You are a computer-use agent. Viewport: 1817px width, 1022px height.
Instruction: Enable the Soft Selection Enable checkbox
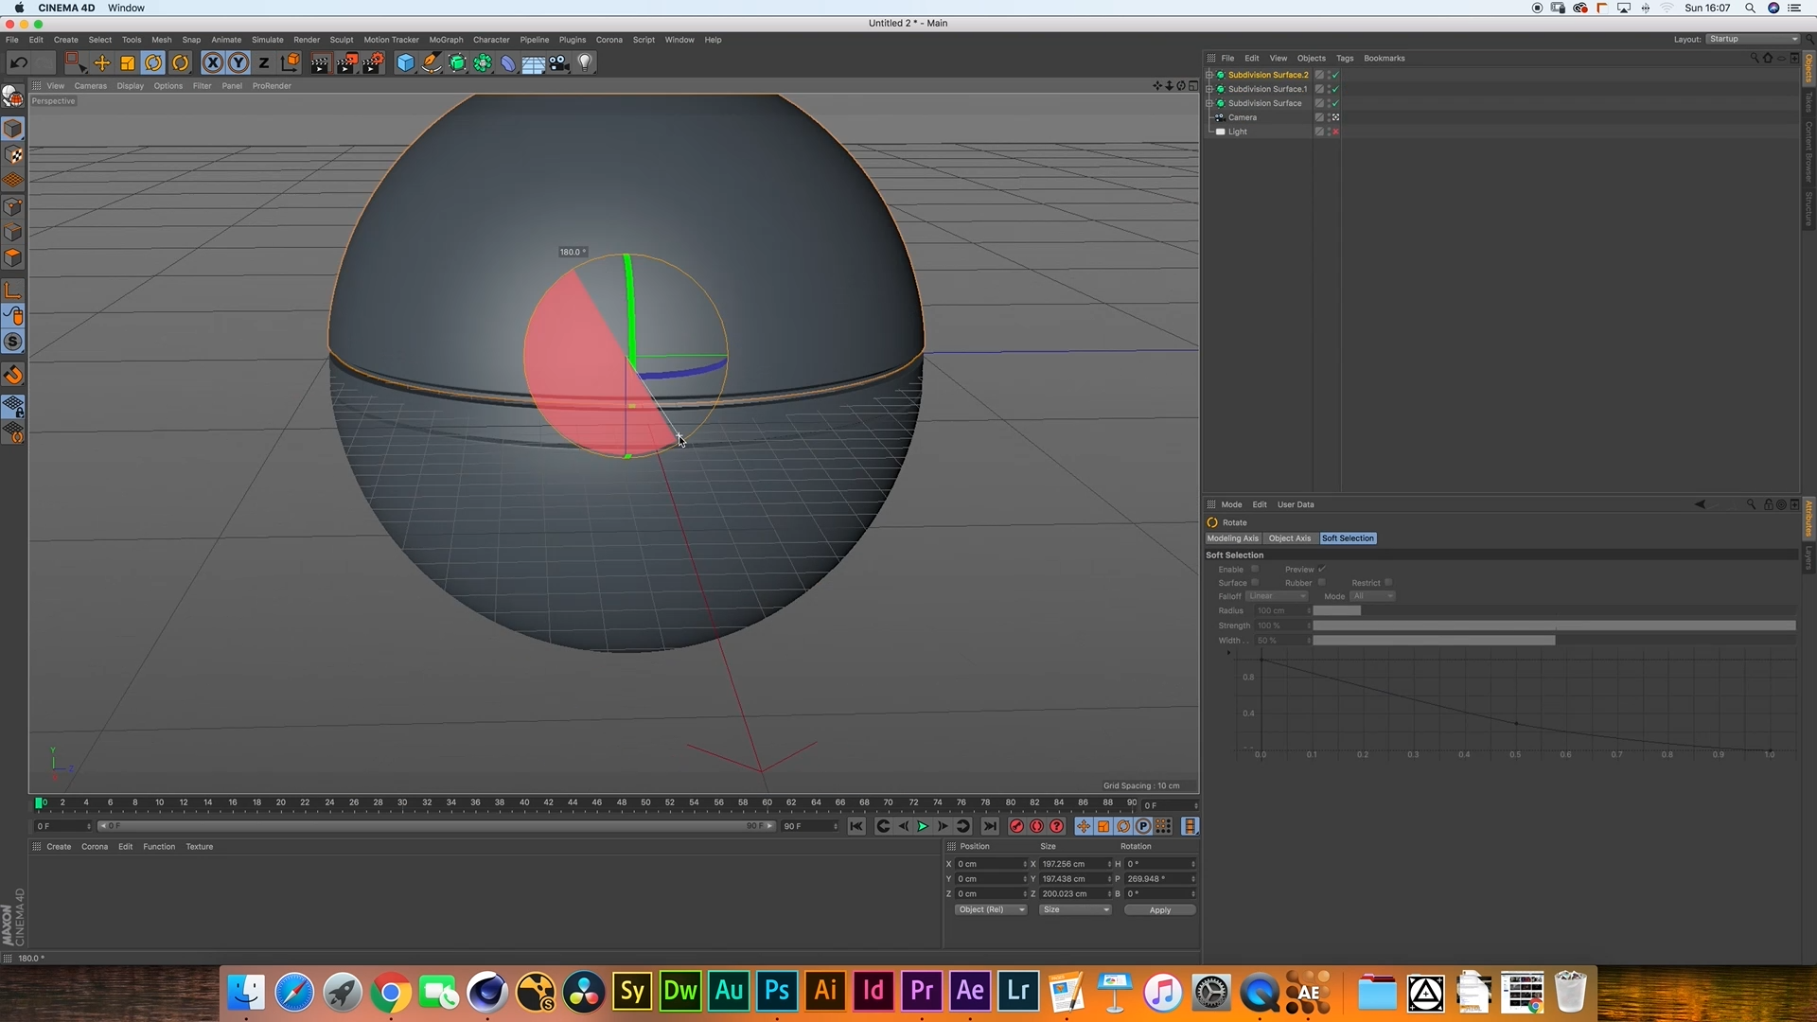pos(1255,569)
